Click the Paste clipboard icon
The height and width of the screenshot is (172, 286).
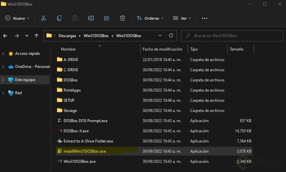[75, 18]
